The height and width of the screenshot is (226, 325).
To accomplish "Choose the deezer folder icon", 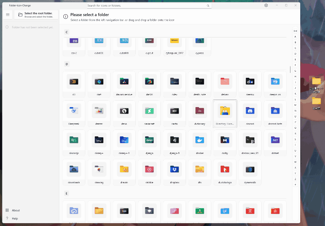I will point(99,114).
